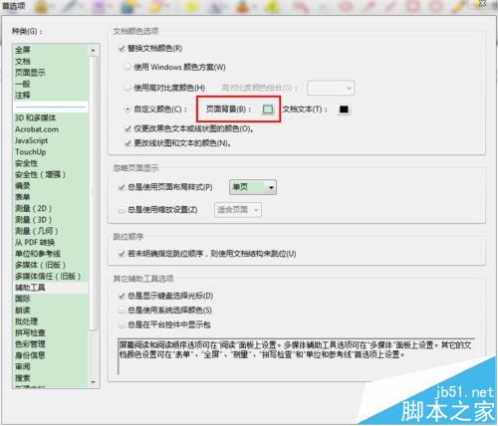The height and width of the screenshot is (426, 498).
Task: Toggle 总是显示键盘选择光标(D) checkbox
Action: (122, 296)
